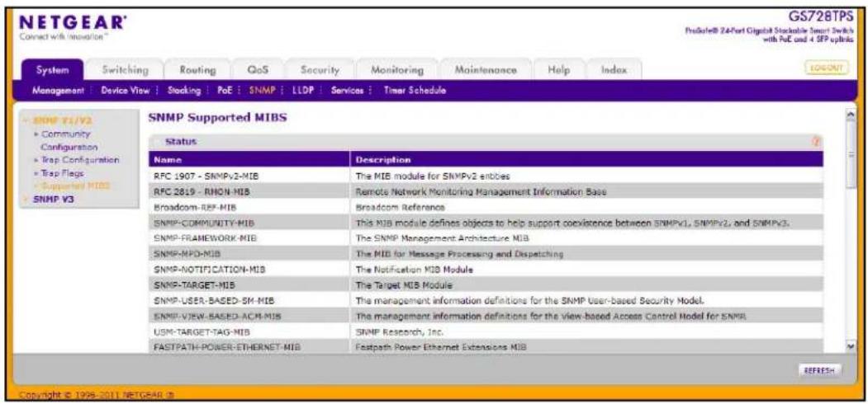Click the REFRESH button

click(x=819, y=369)
